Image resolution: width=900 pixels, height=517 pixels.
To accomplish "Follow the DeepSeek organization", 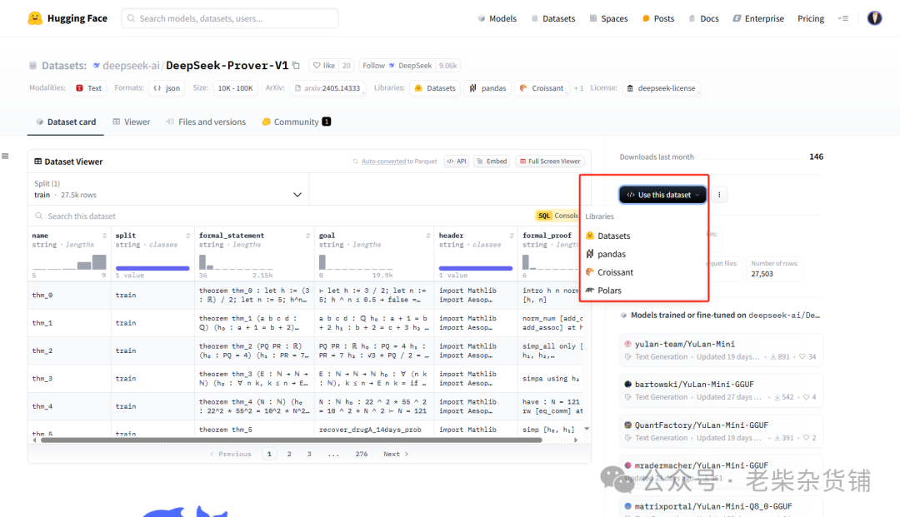I will point(397,65).
